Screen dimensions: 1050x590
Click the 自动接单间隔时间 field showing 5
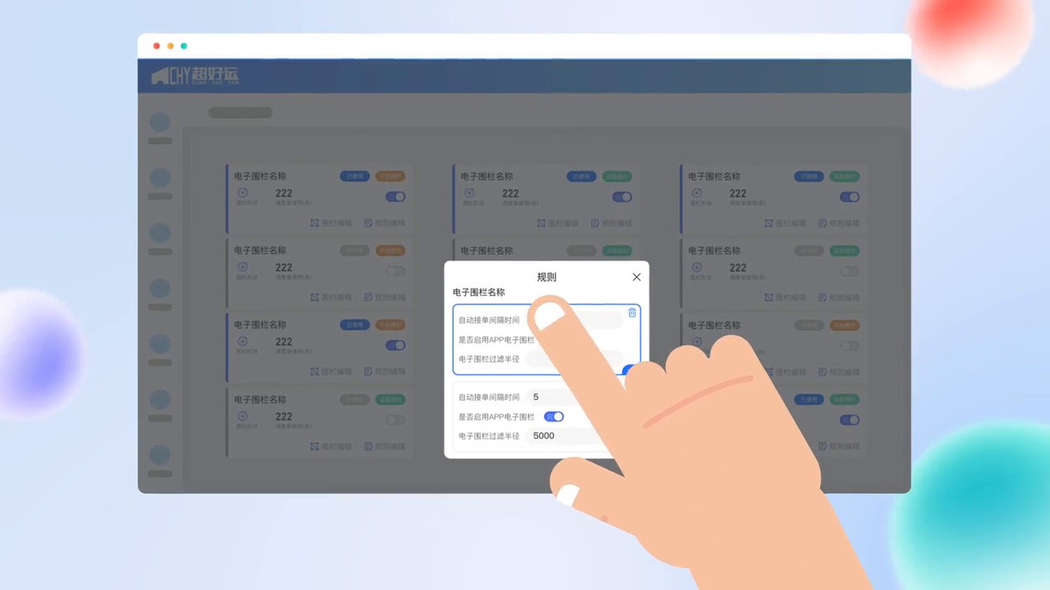[558, 397]
